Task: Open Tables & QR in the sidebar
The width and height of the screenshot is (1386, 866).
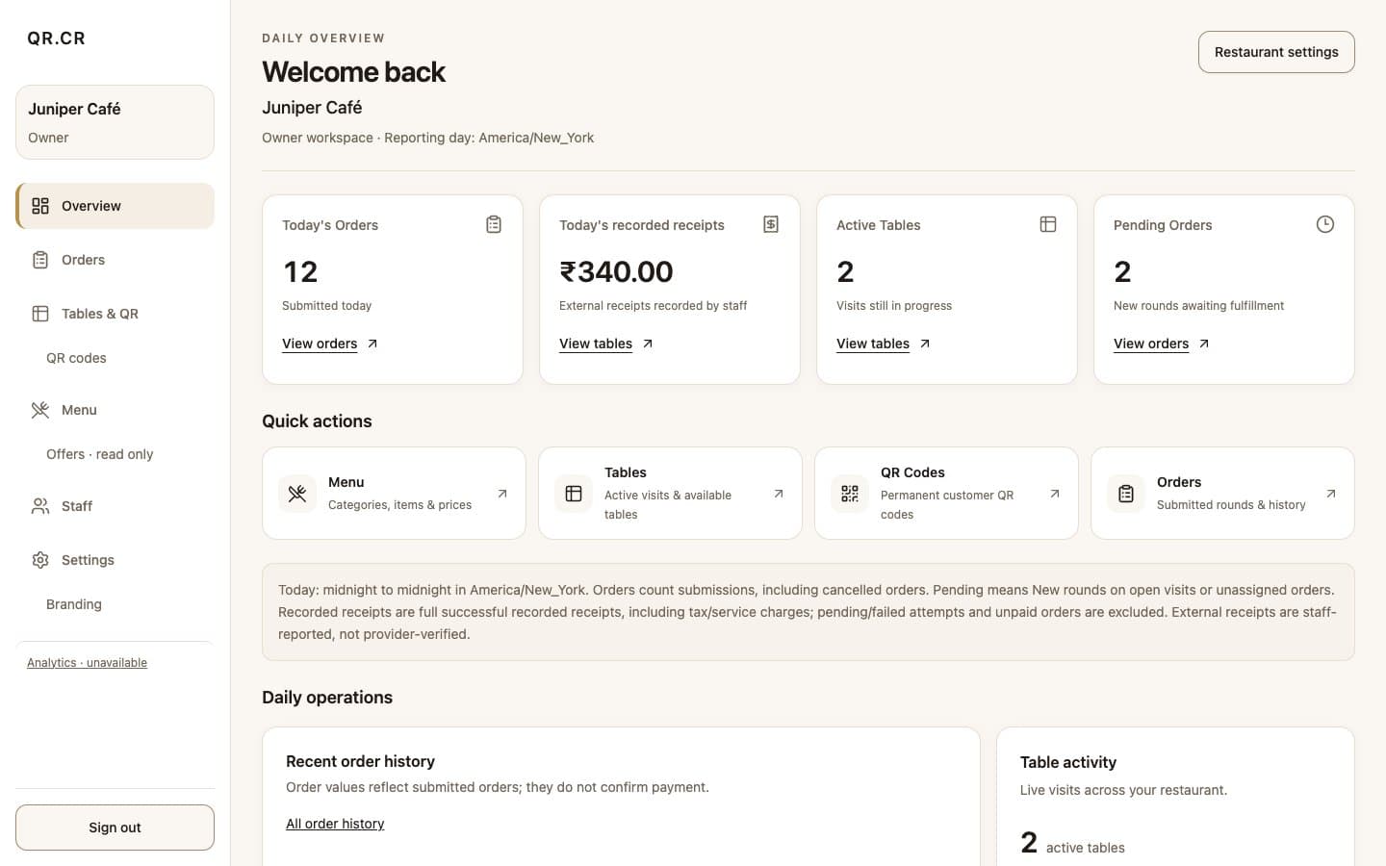Action: pos(115,314)
